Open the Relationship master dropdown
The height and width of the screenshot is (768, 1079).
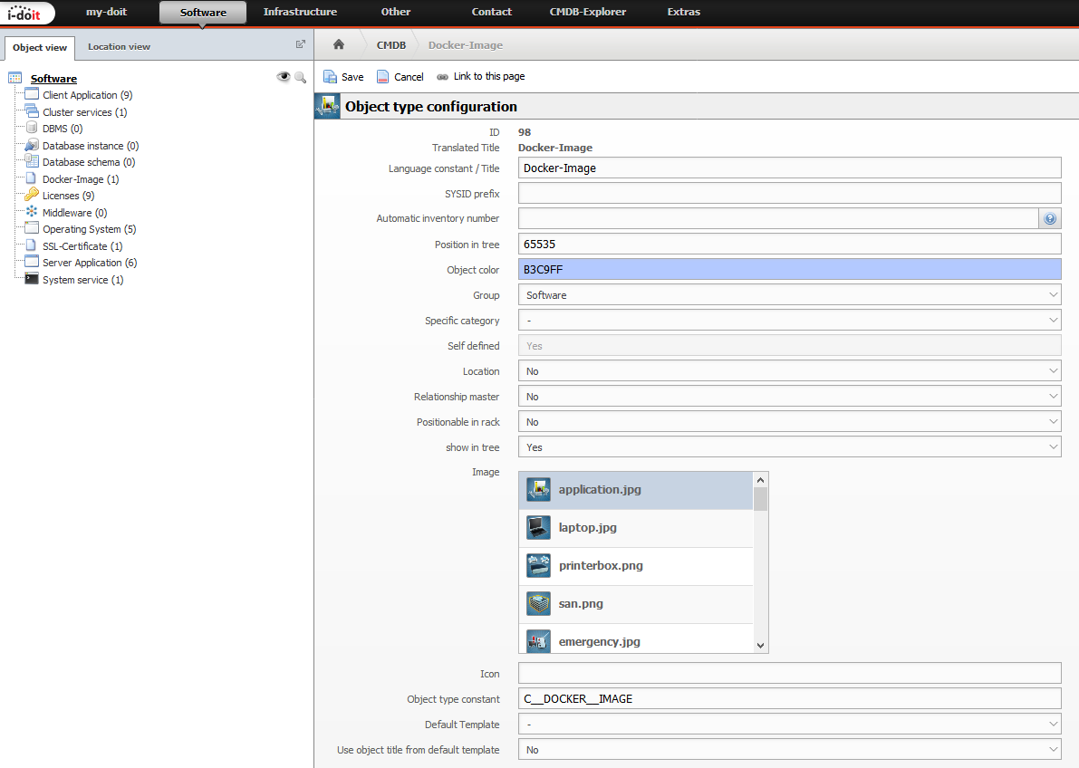[x=789, y=397]
